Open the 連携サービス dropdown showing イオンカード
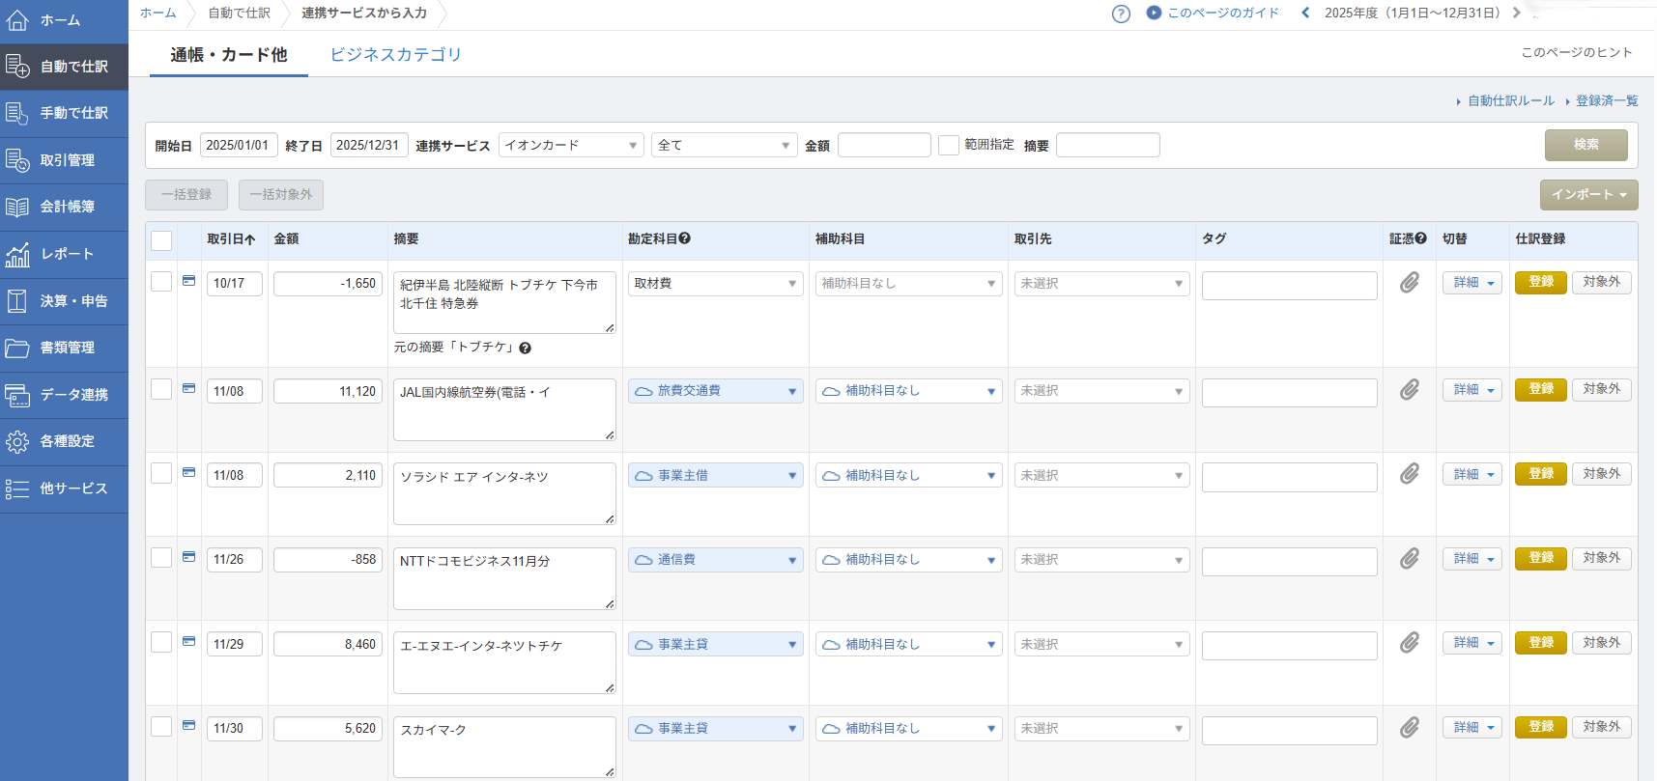This screenshot has height=781, width=1657. [571, 145]
